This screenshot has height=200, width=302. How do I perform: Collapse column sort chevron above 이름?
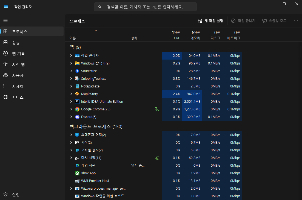(x=96, y=31)
